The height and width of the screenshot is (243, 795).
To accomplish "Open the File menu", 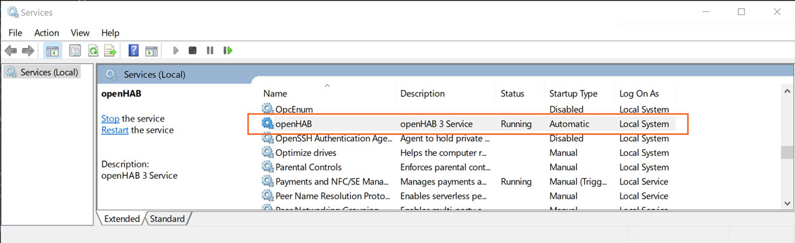I will [15, 33].
